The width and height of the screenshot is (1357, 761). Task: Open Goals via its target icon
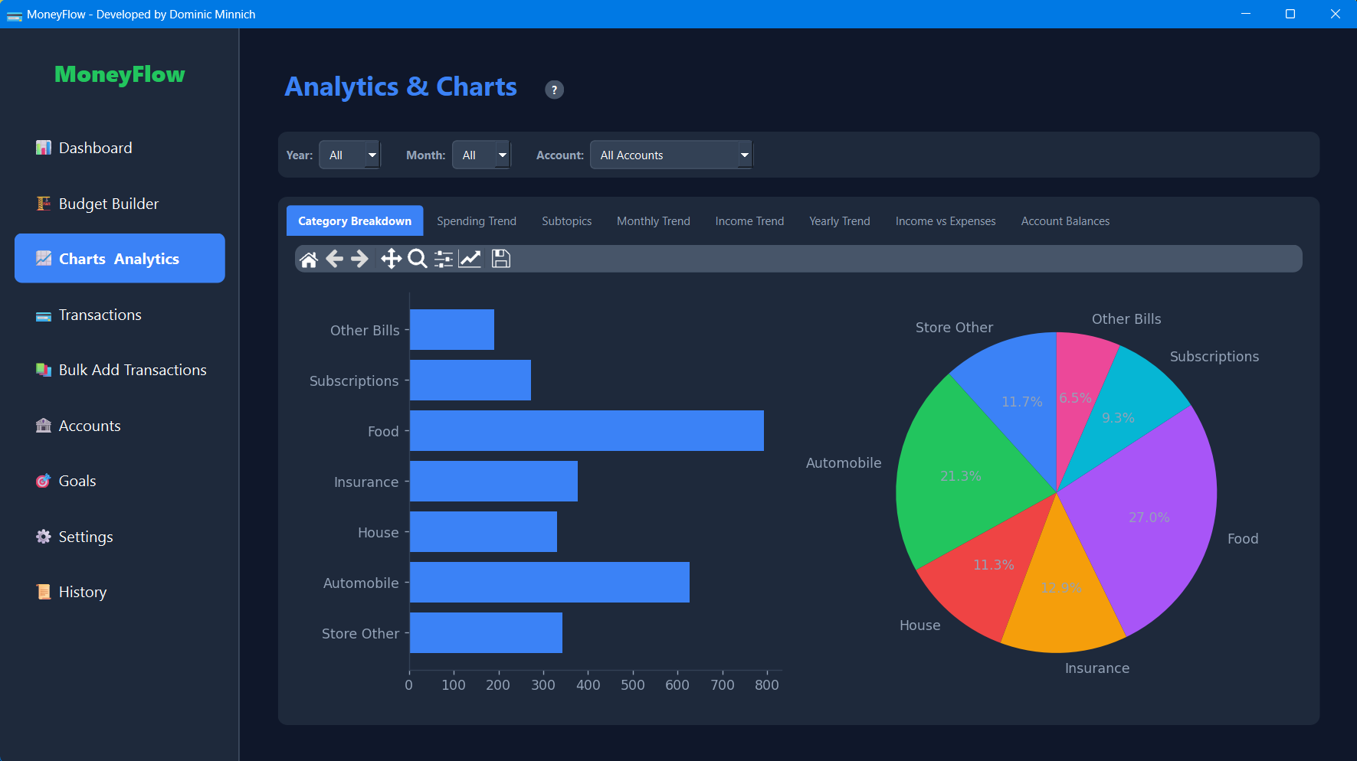coord(44,481)
